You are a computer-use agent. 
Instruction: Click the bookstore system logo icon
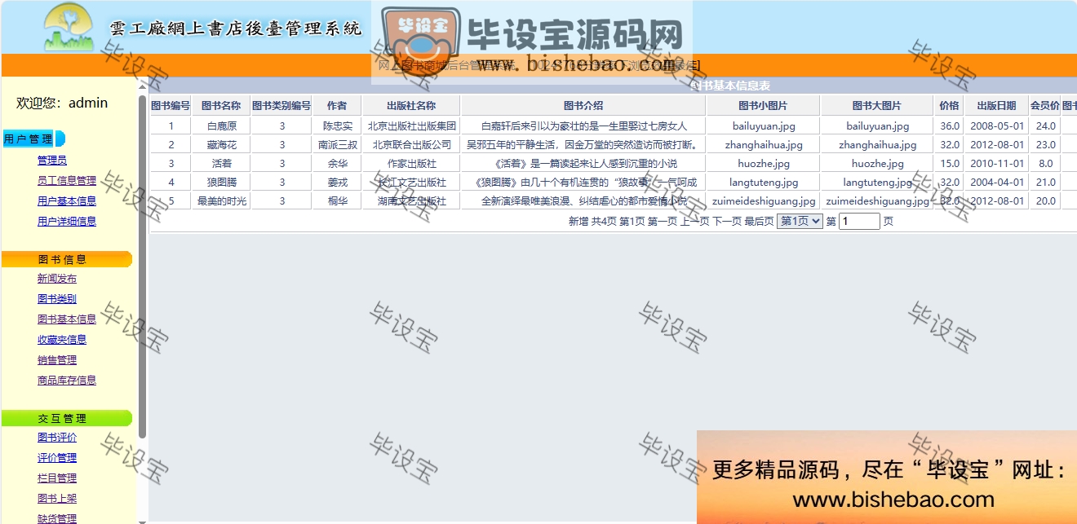(x=69, y=27)
